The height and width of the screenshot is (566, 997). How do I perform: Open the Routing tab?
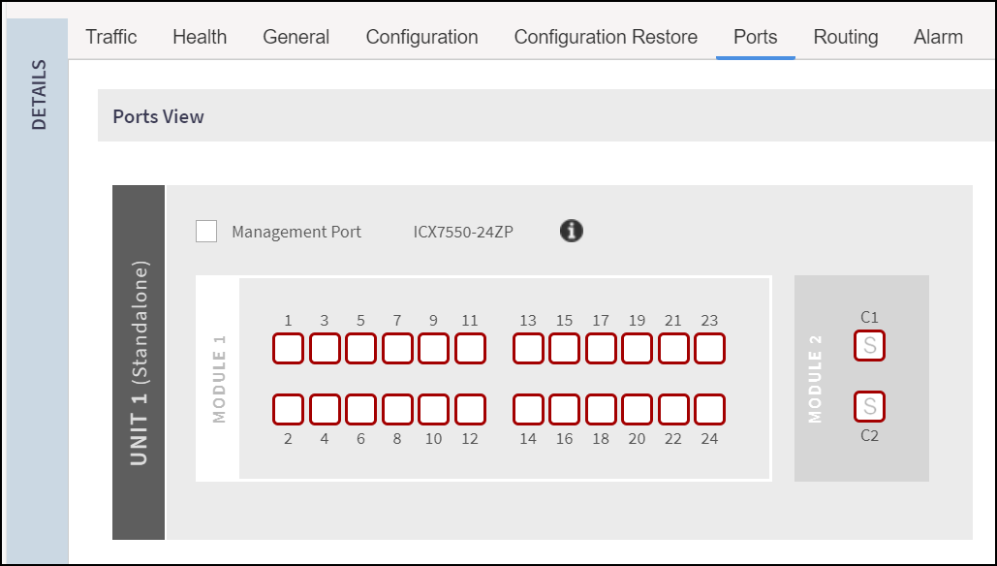846,37
